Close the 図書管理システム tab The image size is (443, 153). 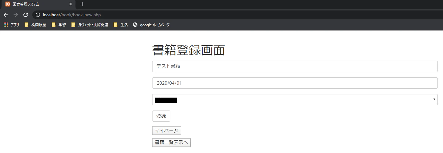(71, 4)
